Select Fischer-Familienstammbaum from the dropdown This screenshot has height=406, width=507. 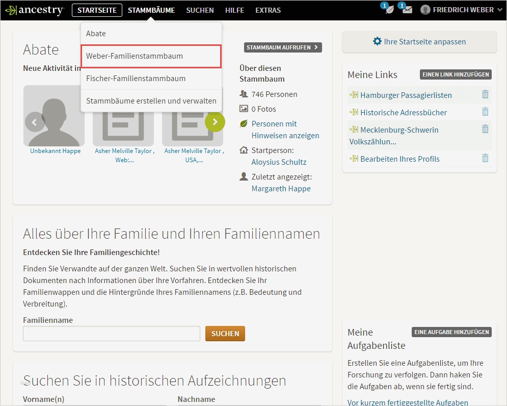(151, 79)
